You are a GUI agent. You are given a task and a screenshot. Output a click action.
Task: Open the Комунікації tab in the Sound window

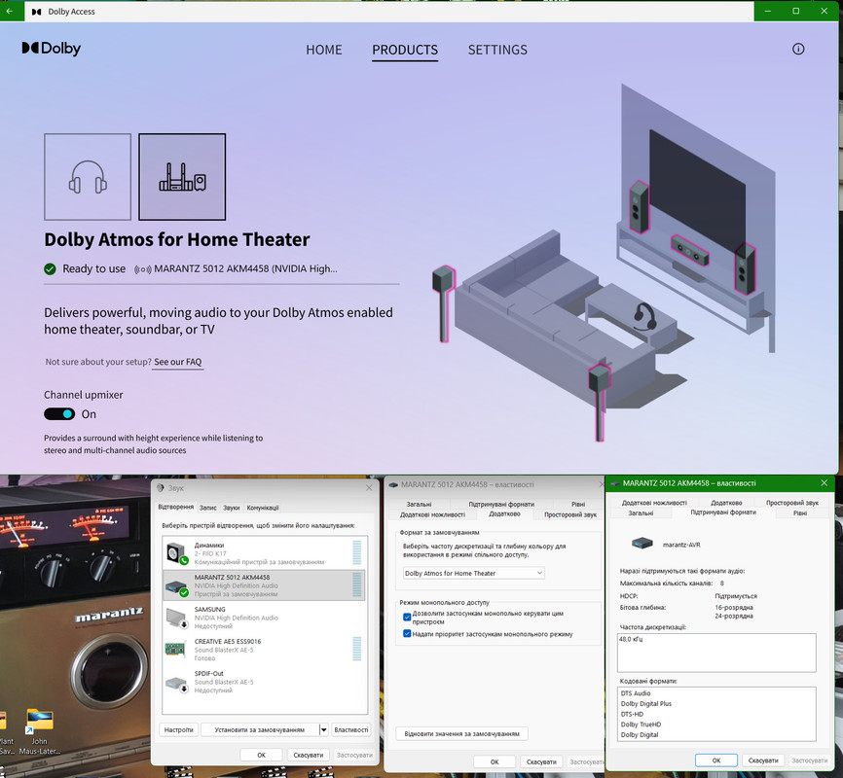(263, 508)
